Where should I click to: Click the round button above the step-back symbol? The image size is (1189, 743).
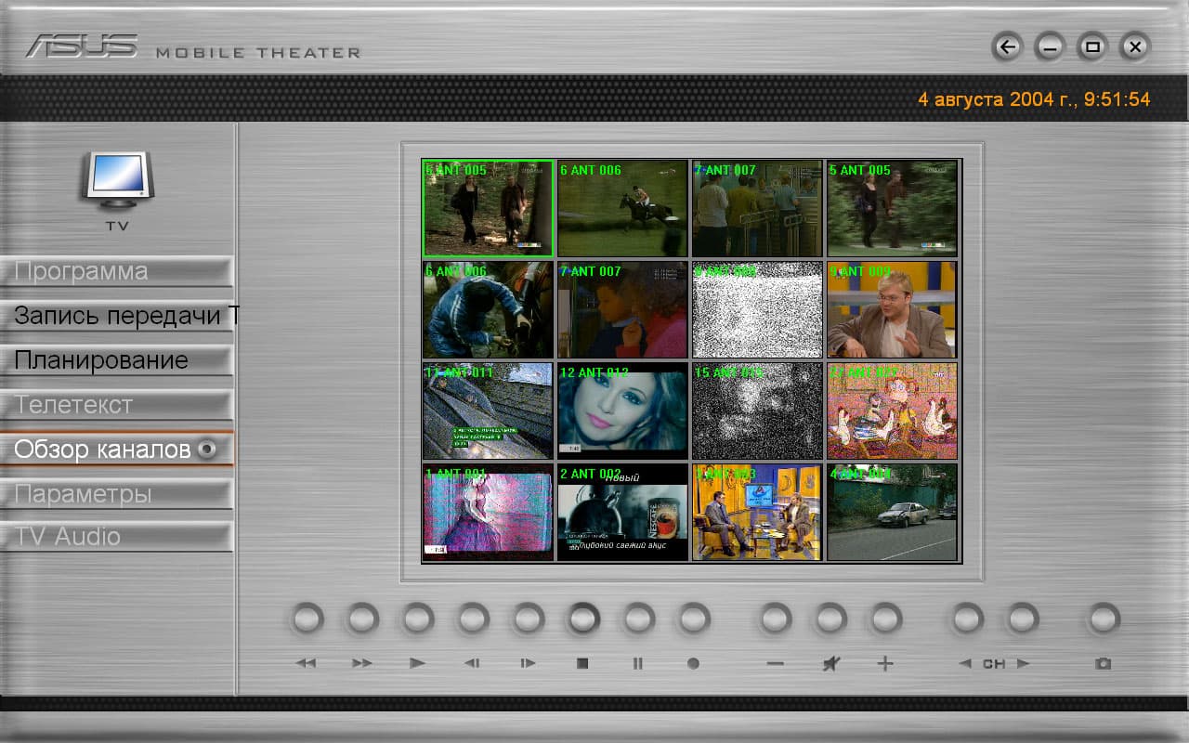click(x=473, y=619)
